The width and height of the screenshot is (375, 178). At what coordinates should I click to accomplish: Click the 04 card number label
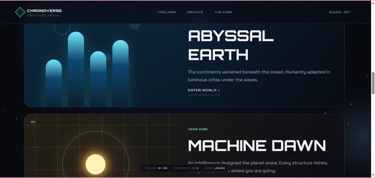[x=33, y=122]
